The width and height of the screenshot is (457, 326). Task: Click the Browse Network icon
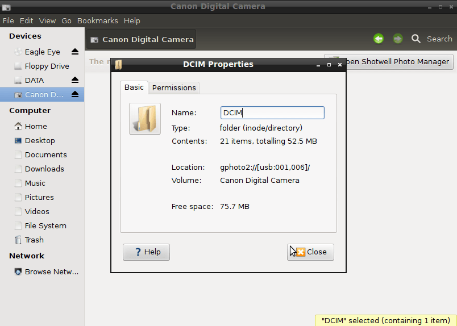point(18,272)
